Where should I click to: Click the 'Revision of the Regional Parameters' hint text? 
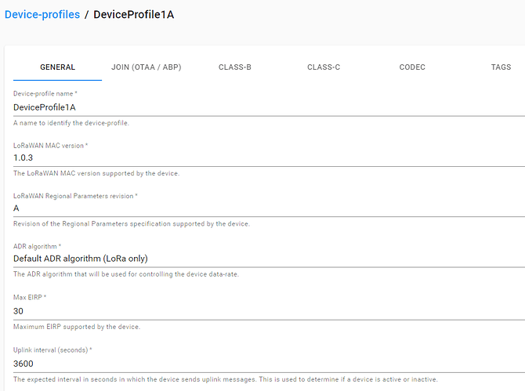(x=132, y=223)
